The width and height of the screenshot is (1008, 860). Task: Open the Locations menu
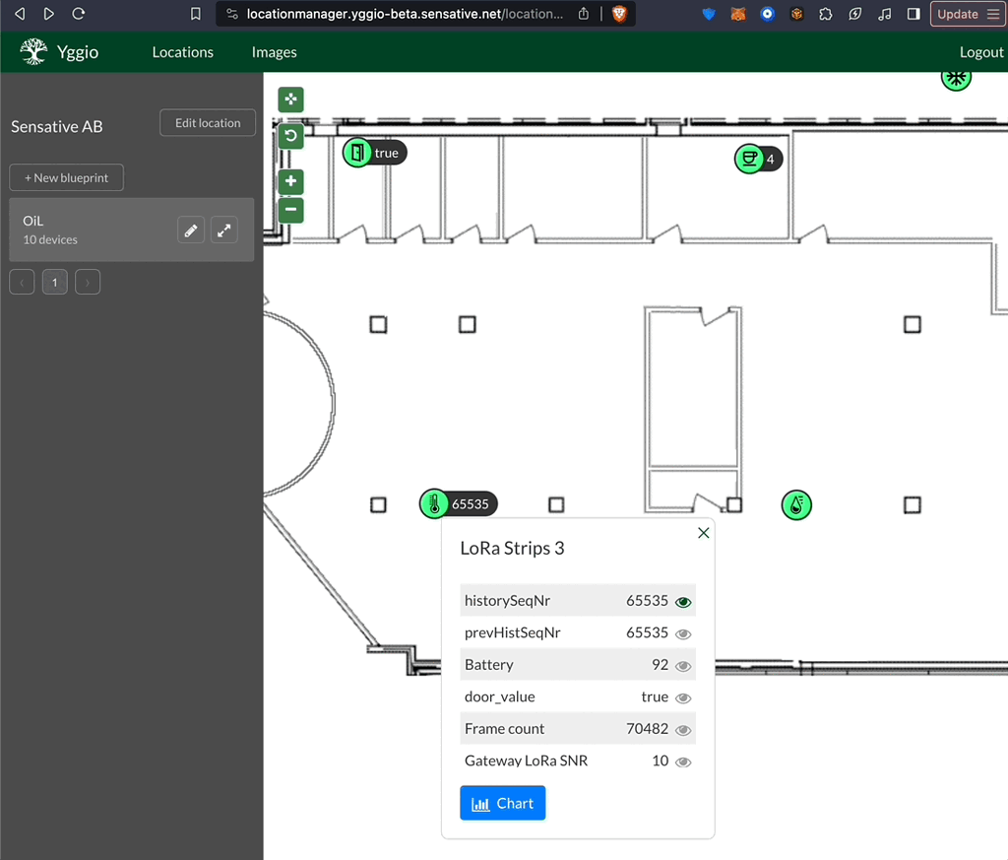coord(182,52)
